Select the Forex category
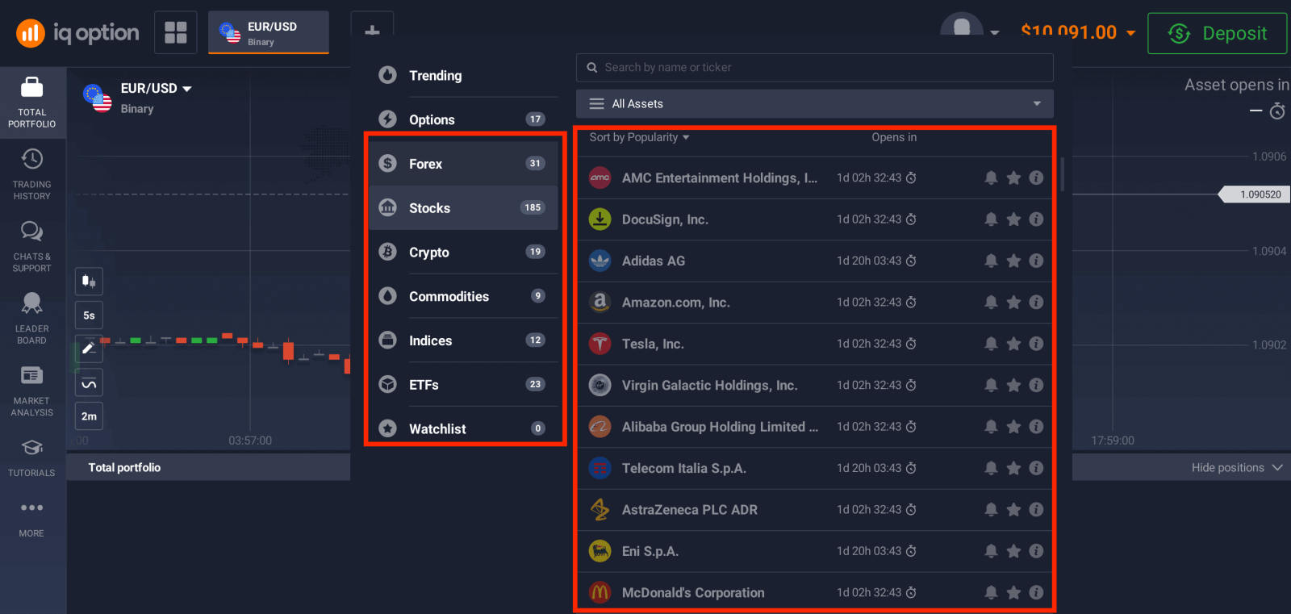Viewport: 1291px width, 614px height. [x=463, y=164]
